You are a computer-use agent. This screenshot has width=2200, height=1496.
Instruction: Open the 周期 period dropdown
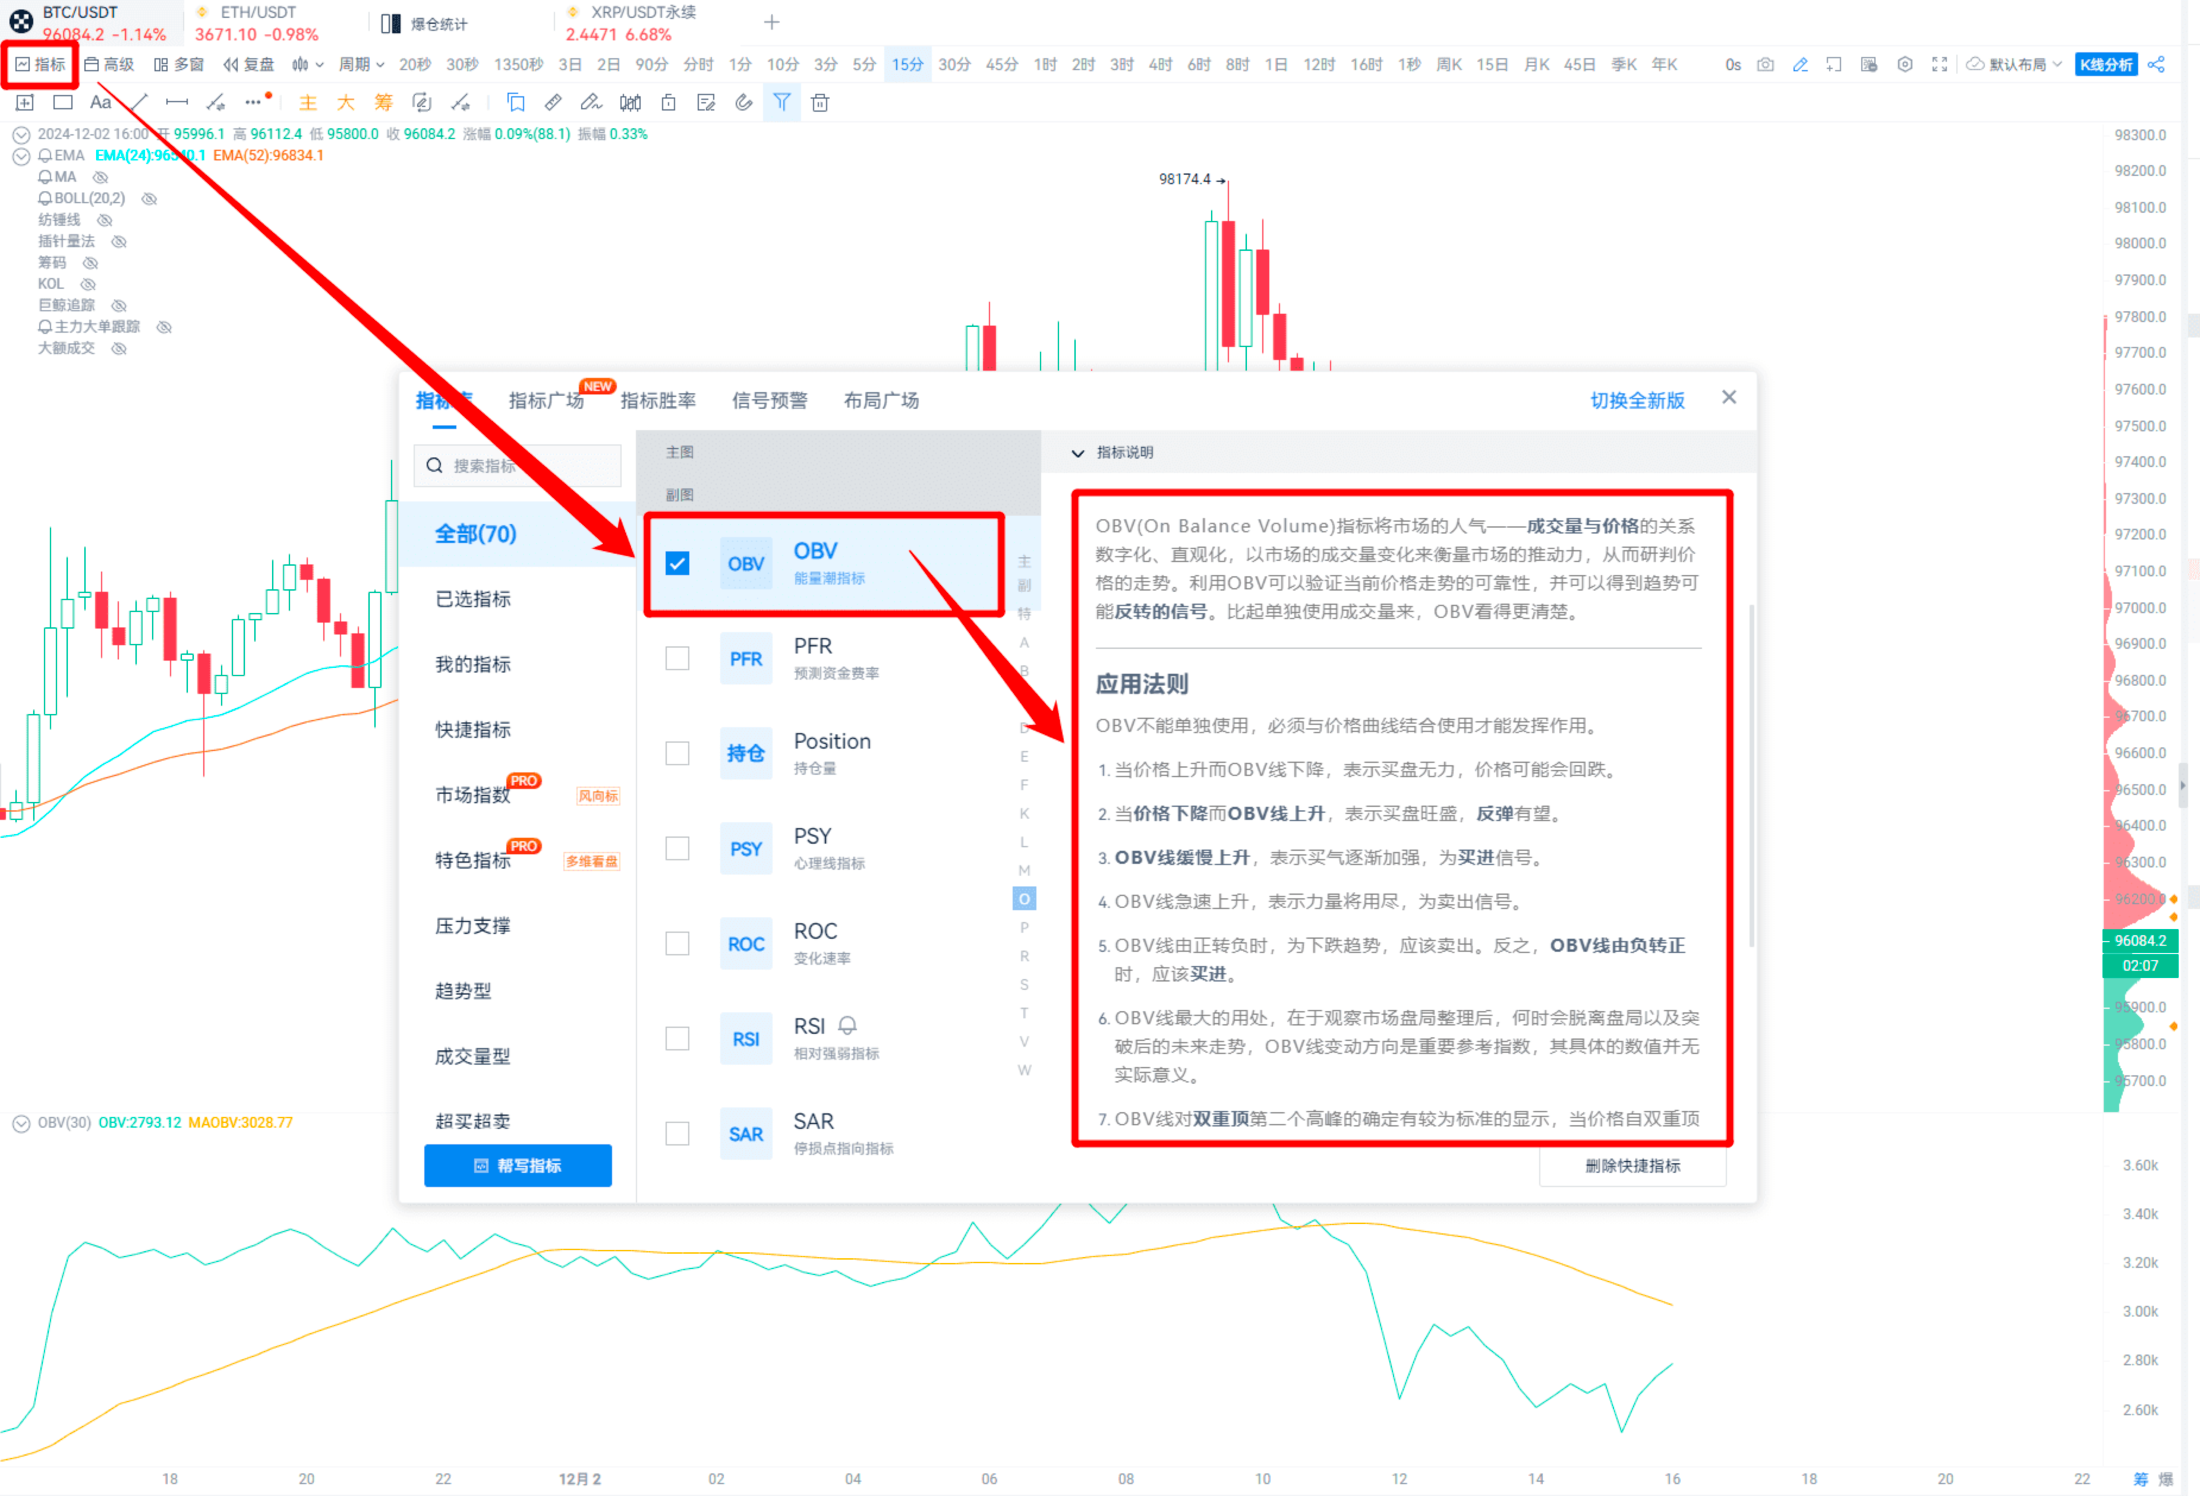pos(362,64)
